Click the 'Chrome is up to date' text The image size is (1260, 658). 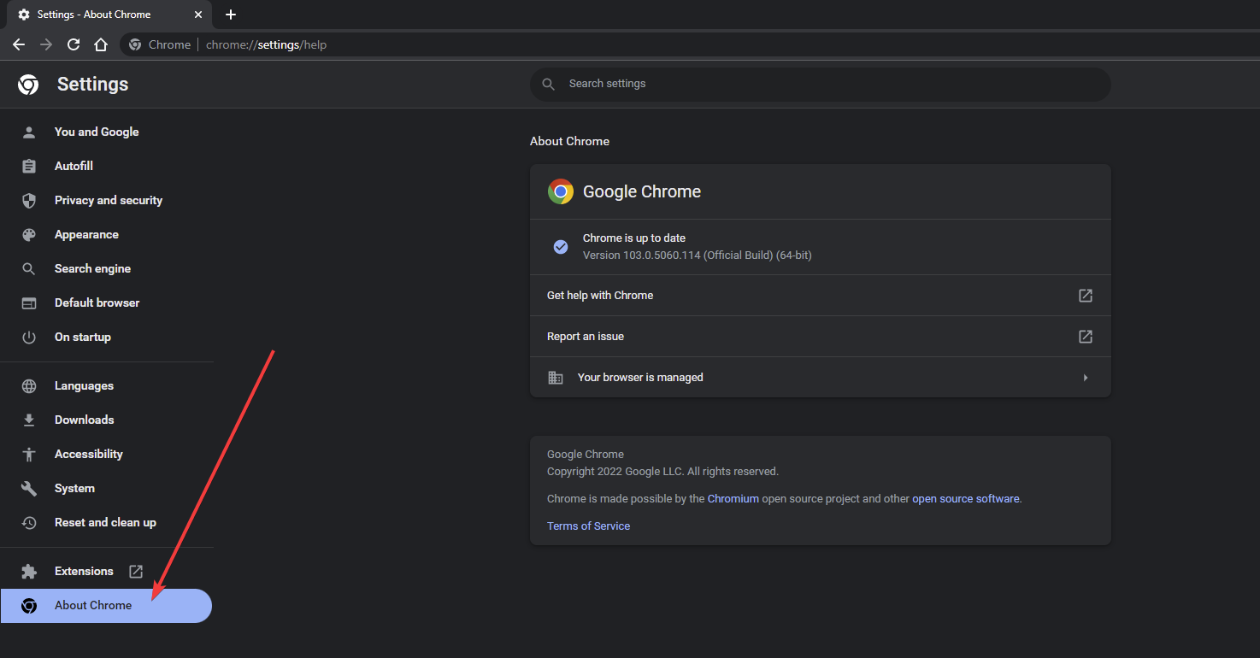pos(634,238)
